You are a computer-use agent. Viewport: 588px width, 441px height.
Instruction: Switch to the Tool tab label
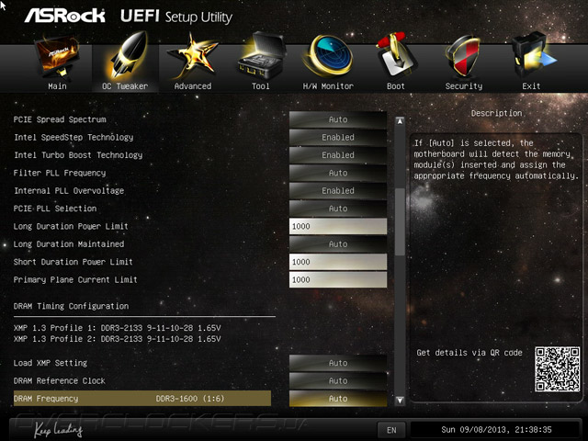coord(261,86)
